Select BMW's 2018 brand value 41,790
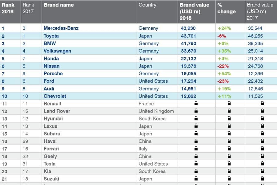The height and width of the screenshot is (185, 277). point(188,43)
